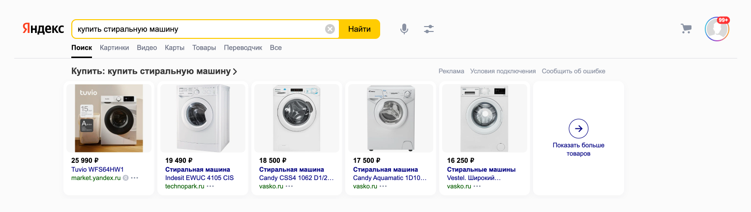751x212 pixels.
Task: Open user profile avatar
Action: [717, 29]
